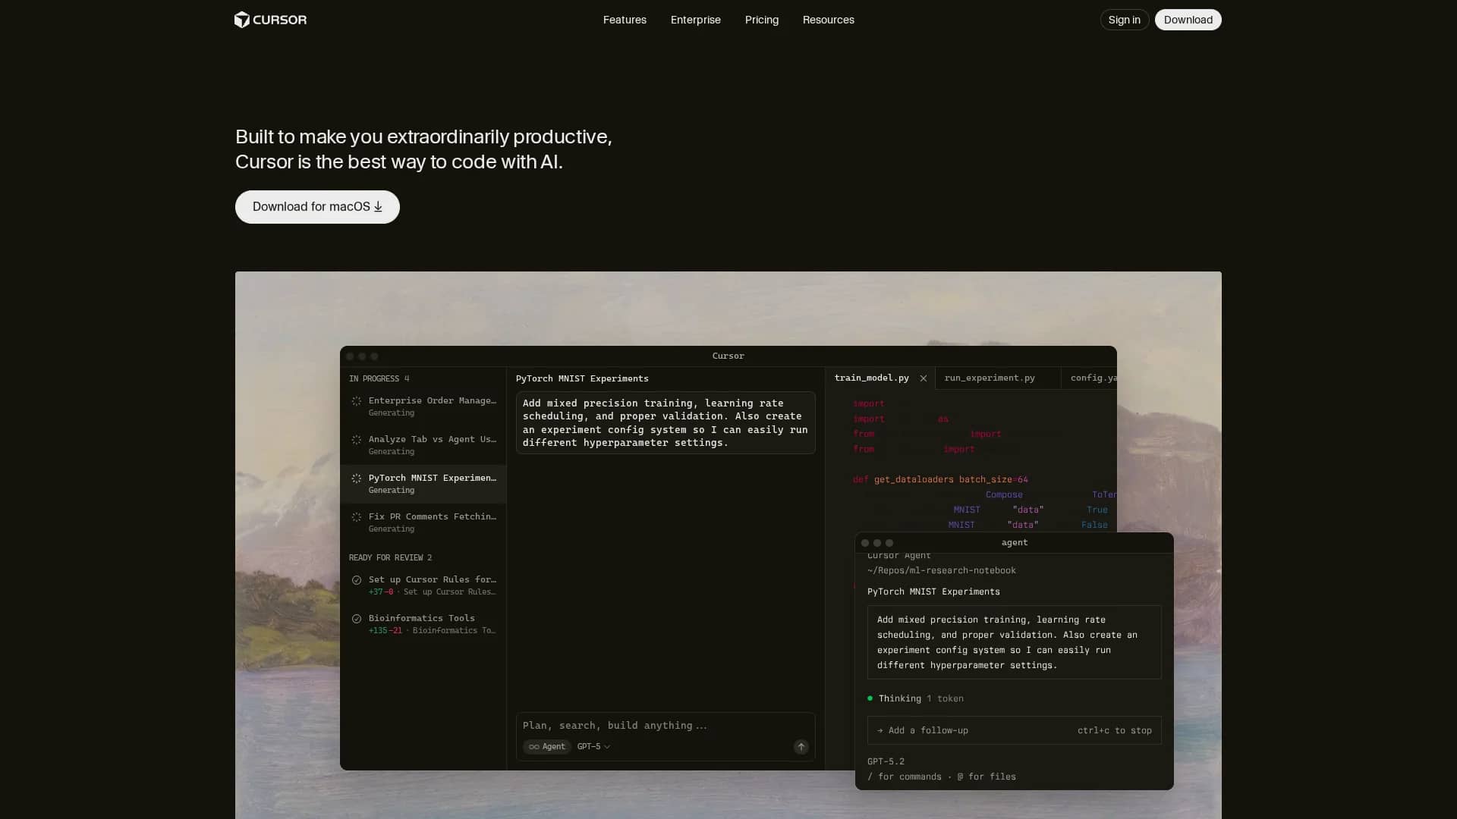
Task: Click the Plan, search, build anything input
Action: tap(665, 726)
